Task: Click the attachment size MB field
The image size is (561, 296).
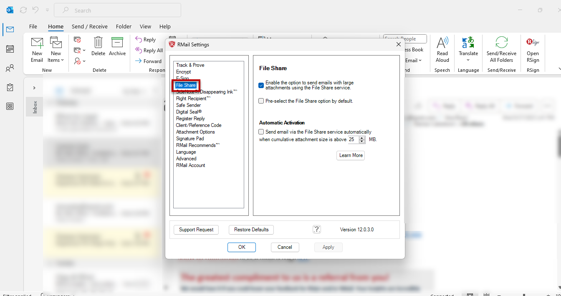Action: [x=354, y=139]
